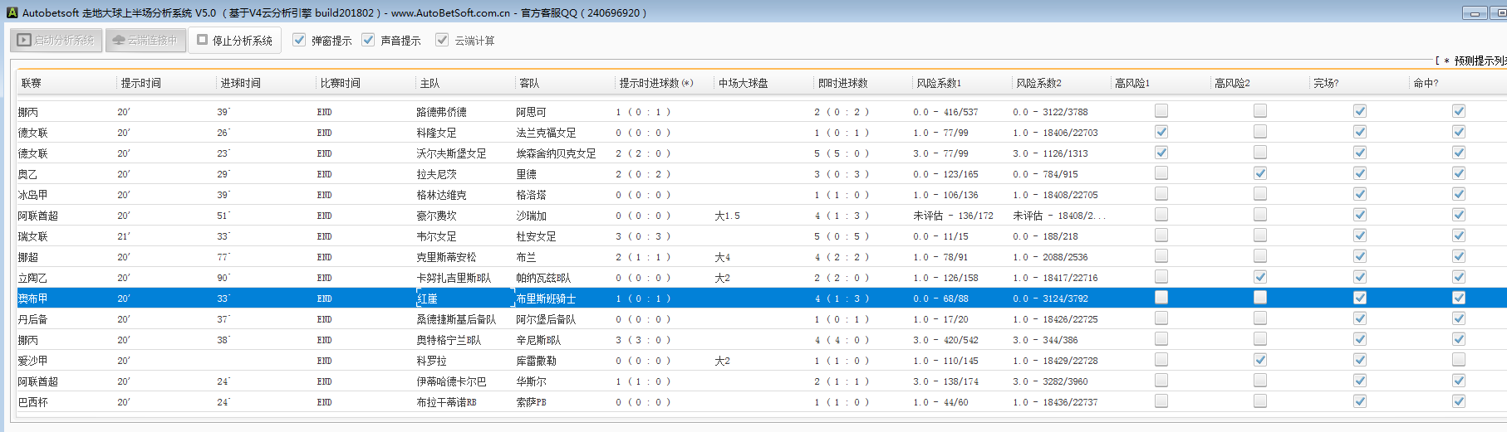Sort the table by 进球时间 column
Viewport: 1507px width, 432px height.
pos(241,83)
